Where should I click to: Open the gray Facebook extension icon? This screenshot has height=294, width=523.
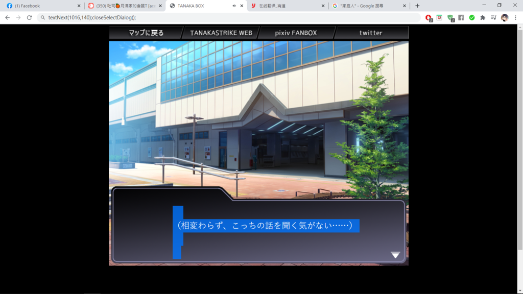click(x=461, y=18)
